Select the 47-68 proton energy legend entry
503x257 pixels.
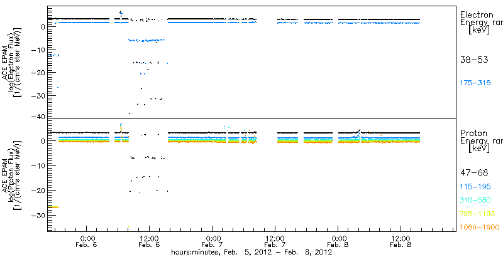474,173
